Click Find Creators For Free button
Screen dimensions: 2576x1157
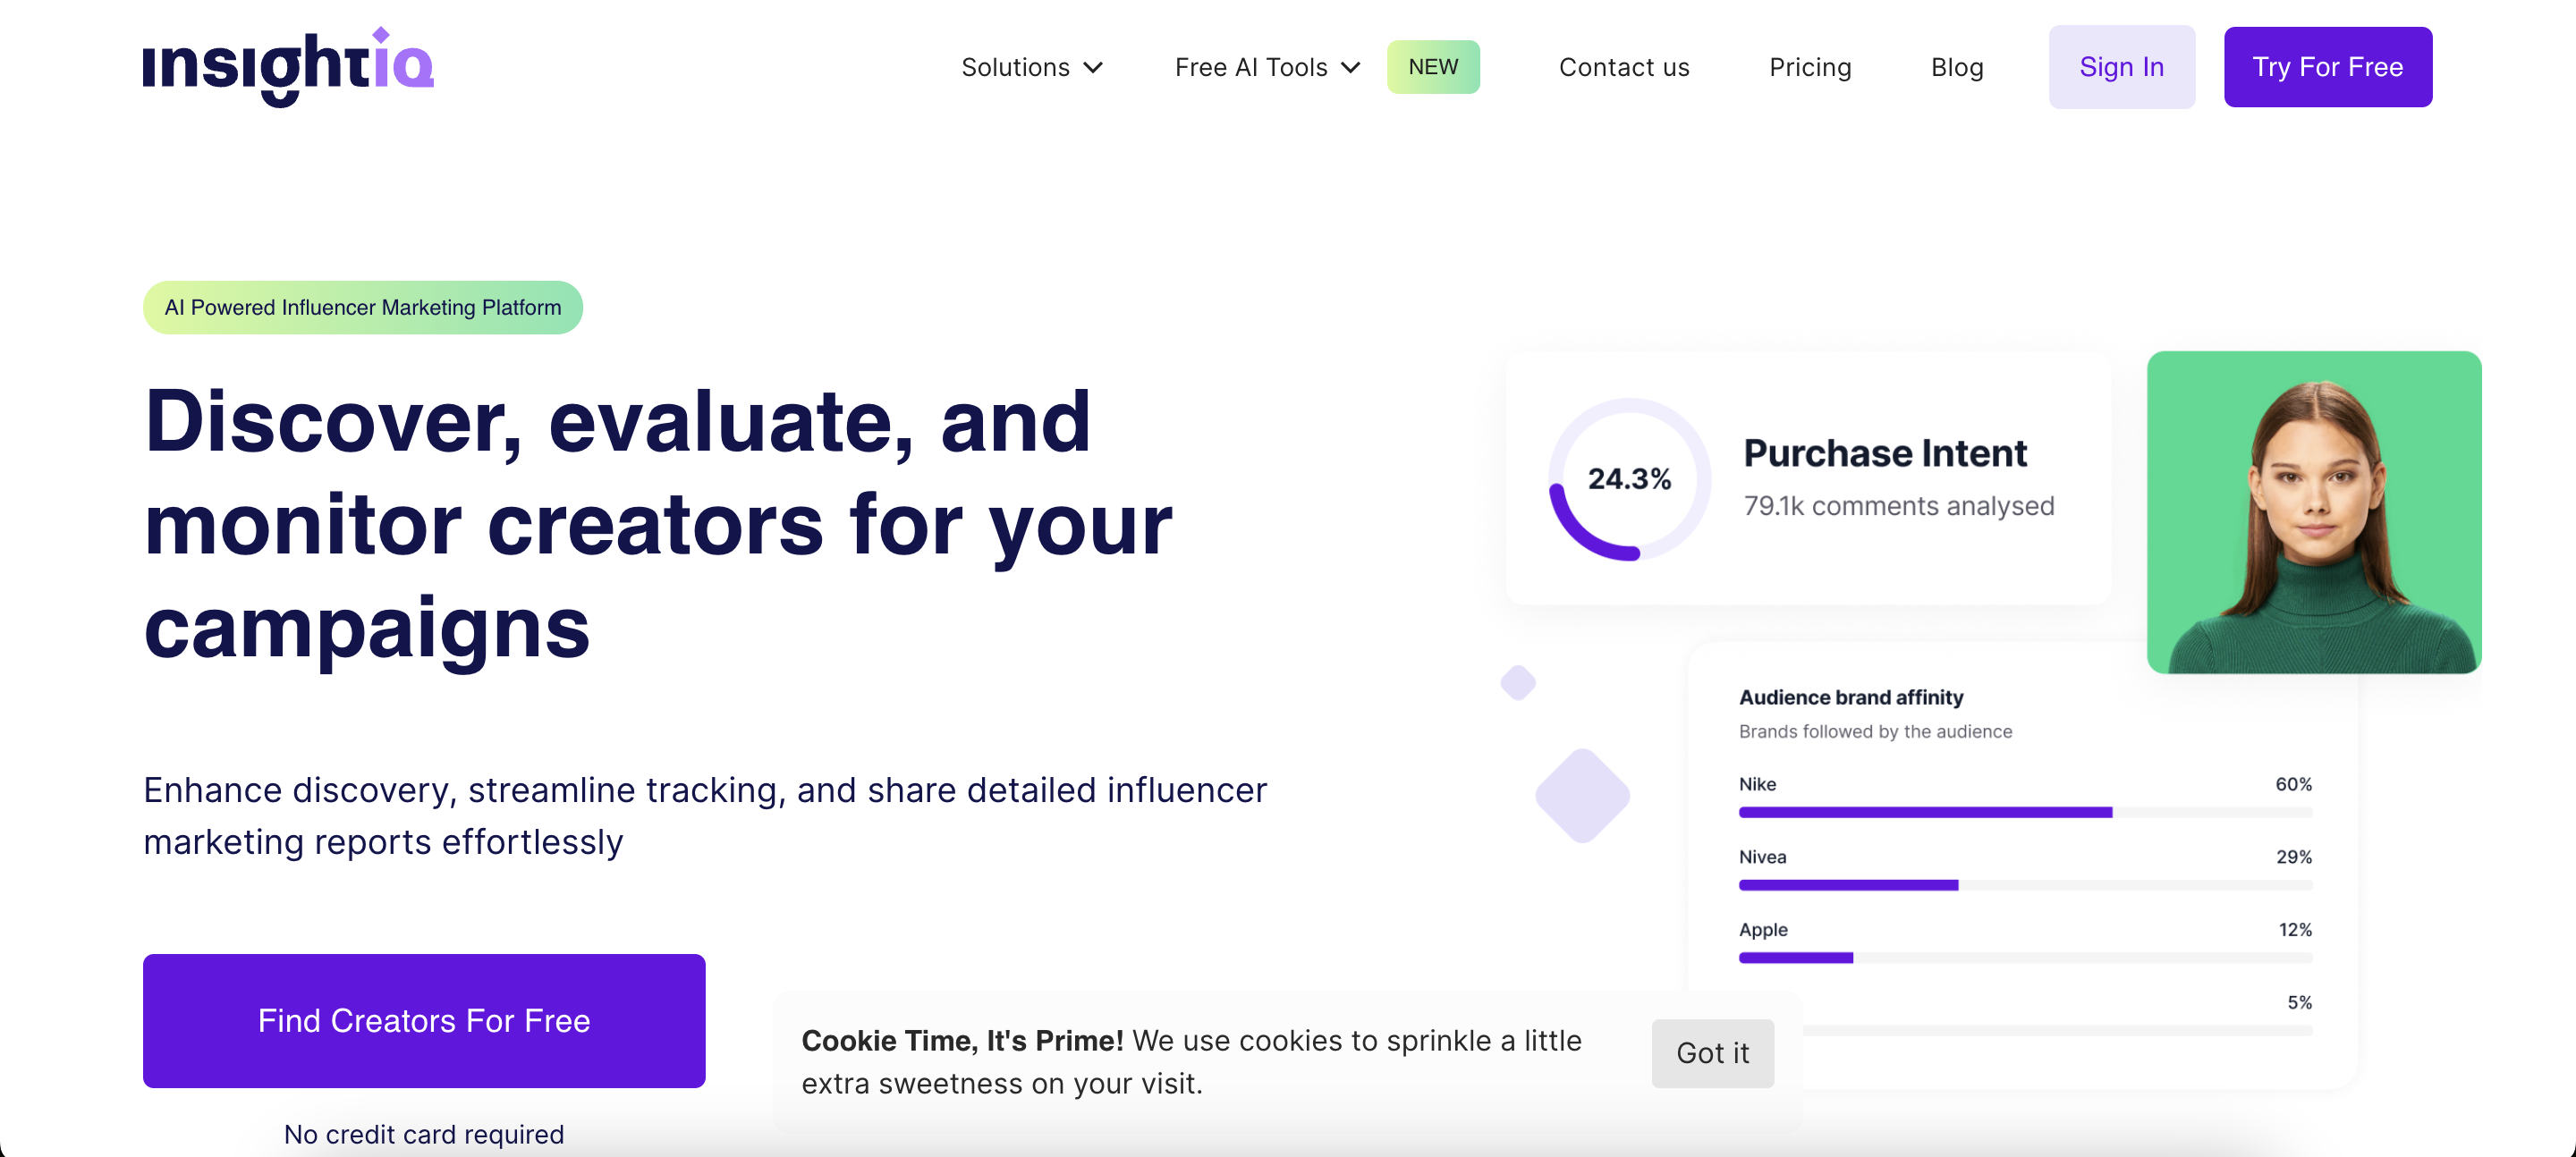pyautogui.click(x=424, y=1020)
